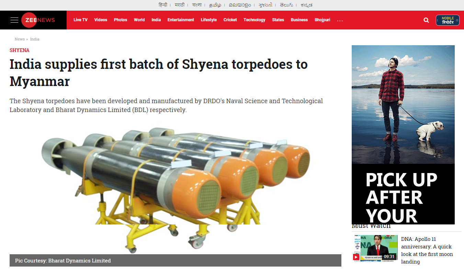464x270 pixels.
Task: Click the red play icon on DNA video
Action: coord(356,257)
